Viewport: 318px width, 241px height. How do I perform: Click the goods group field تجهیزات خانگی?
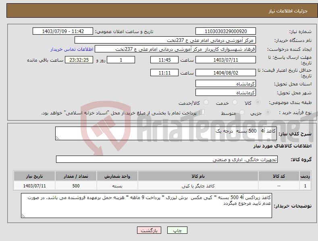coord(167,160)
